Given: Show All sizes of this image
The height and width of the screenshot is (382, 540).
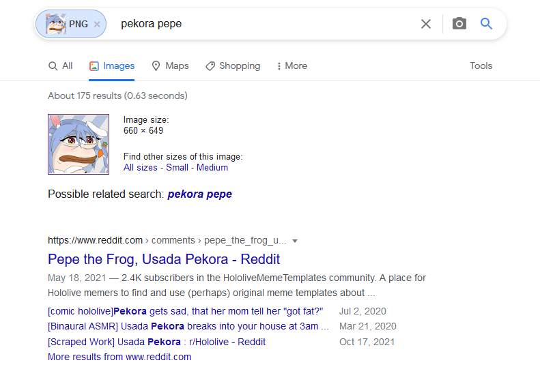Looking at the screenshot, I should click(140, 168).
